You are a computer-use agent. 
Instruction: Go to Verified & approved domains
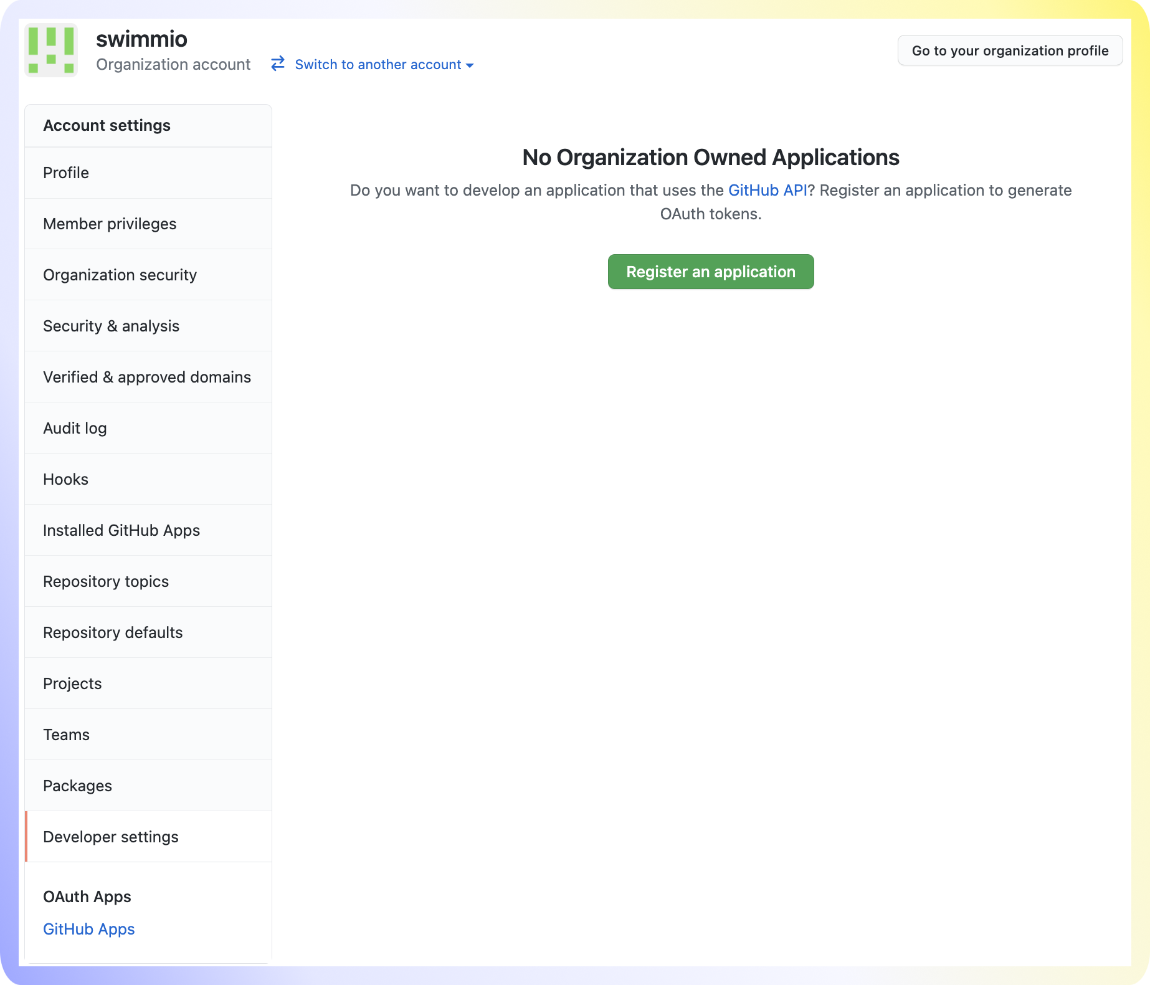pos(148,377)
